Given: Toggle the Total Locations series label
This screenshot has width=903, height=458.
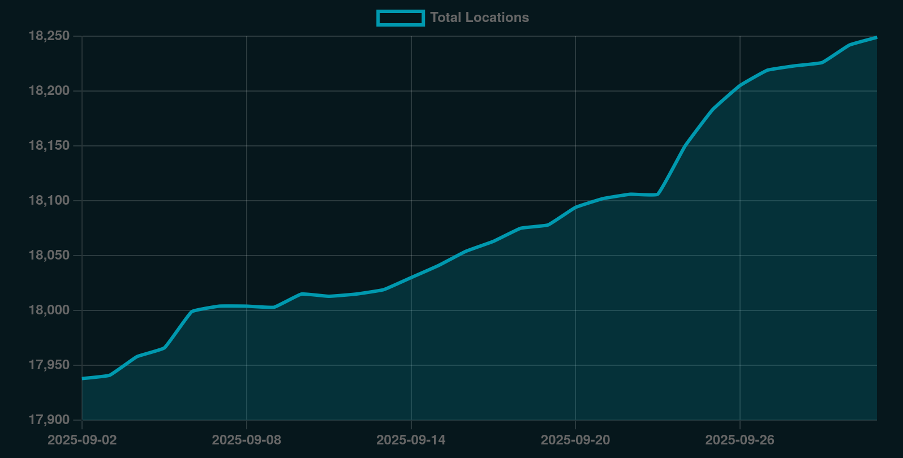Looking at the screenshot, I should click(x=479, y=18).
